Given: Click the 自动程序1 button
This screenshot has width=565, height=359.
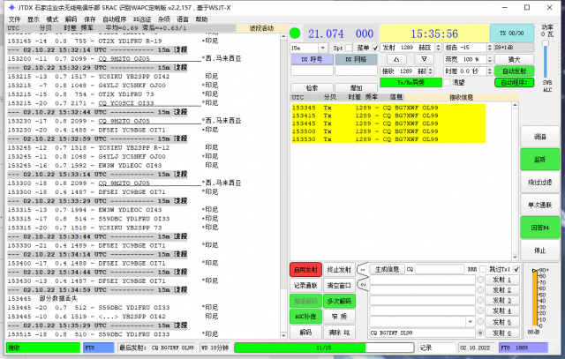Looking at the screenshot, I should pyautogui.click(x=514, y=82).
